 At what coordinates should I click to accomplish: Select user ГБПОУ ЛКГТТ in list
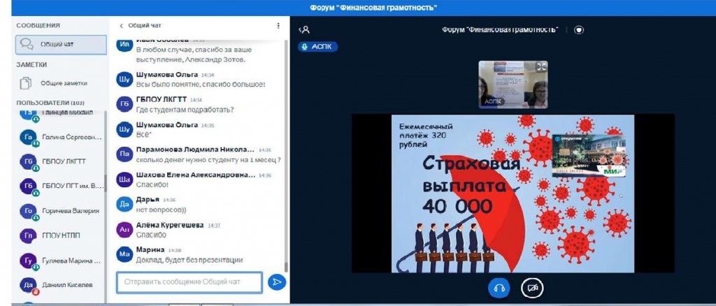61,162
